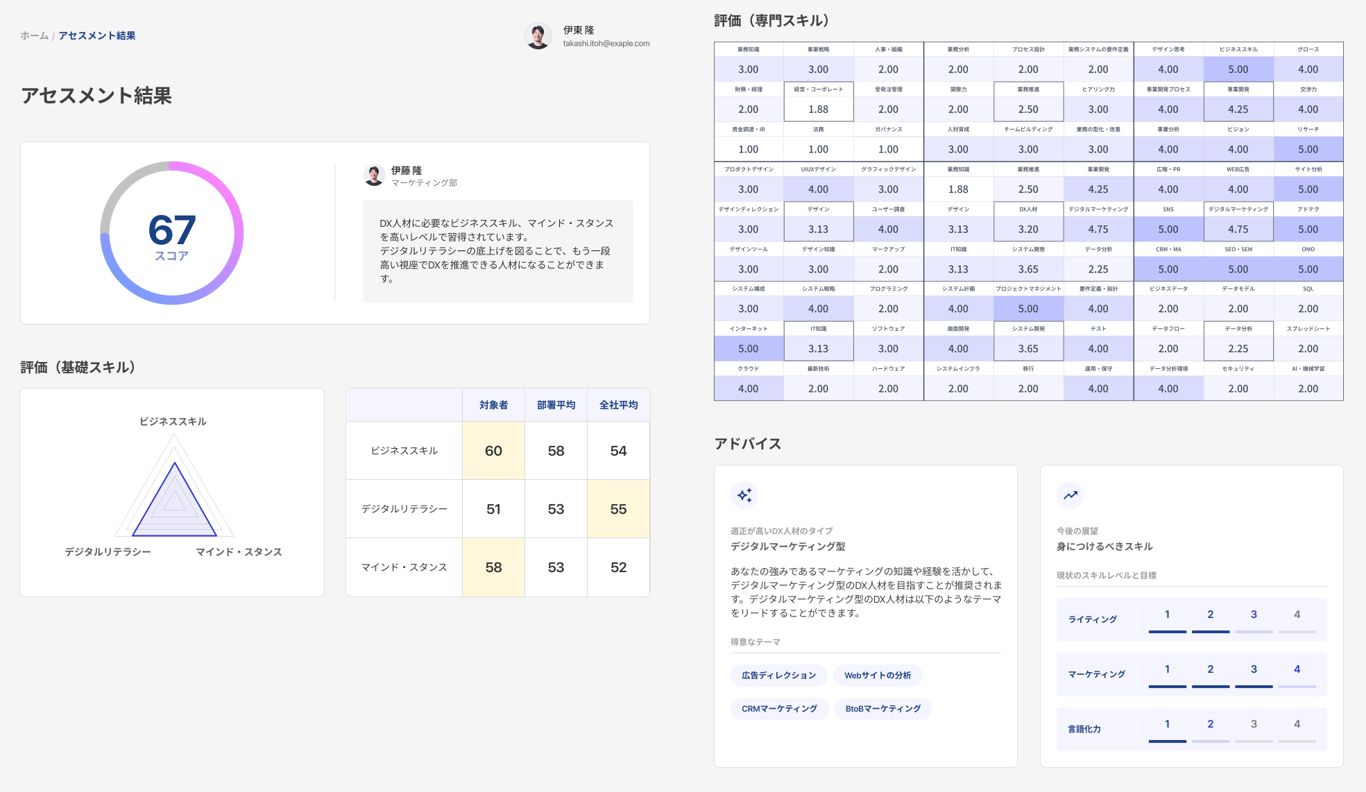
Task: Click 伊藤 隆 avatar in the score card
Action: point(374,175)
